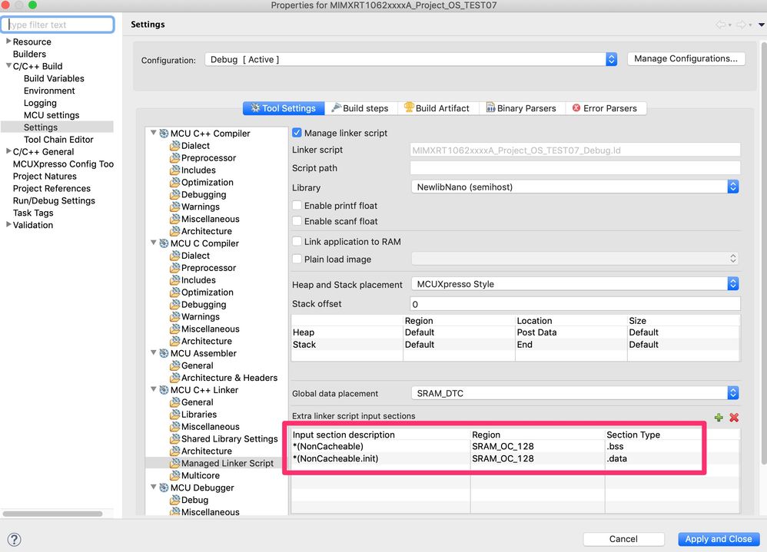The height and width of the screenshot is (552, 767).
Task: Click the Managed Linker Script item icon
Action: [174, 463]
